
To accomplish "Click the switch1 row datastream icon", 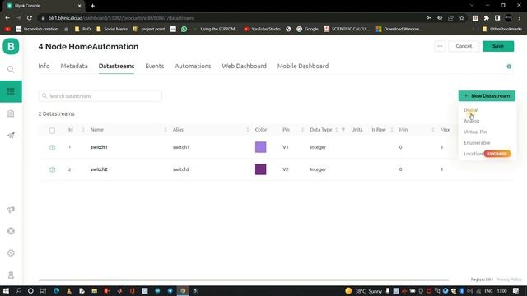I will [52, 147].
